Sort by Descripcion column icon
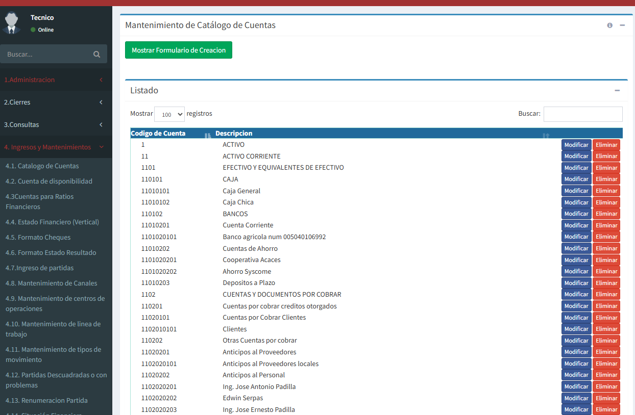The width and height of the screenshot is (635, 415). (x=546, y=135)
